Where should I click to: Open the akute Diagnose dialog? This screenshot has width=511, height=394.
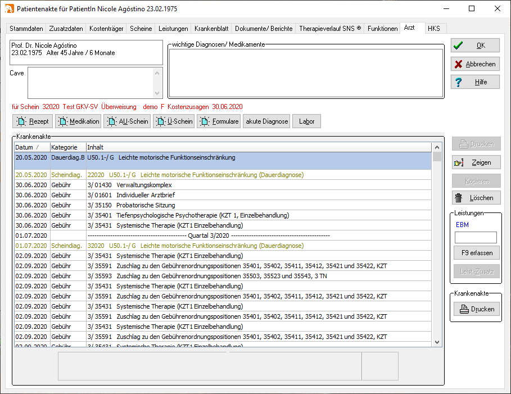coord(266,121)
